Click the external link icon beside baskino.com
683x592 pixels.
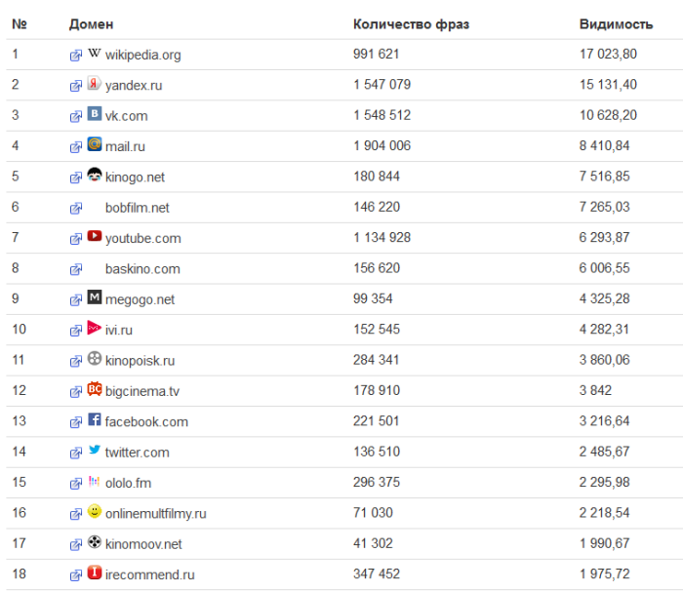tap(76, 270)
